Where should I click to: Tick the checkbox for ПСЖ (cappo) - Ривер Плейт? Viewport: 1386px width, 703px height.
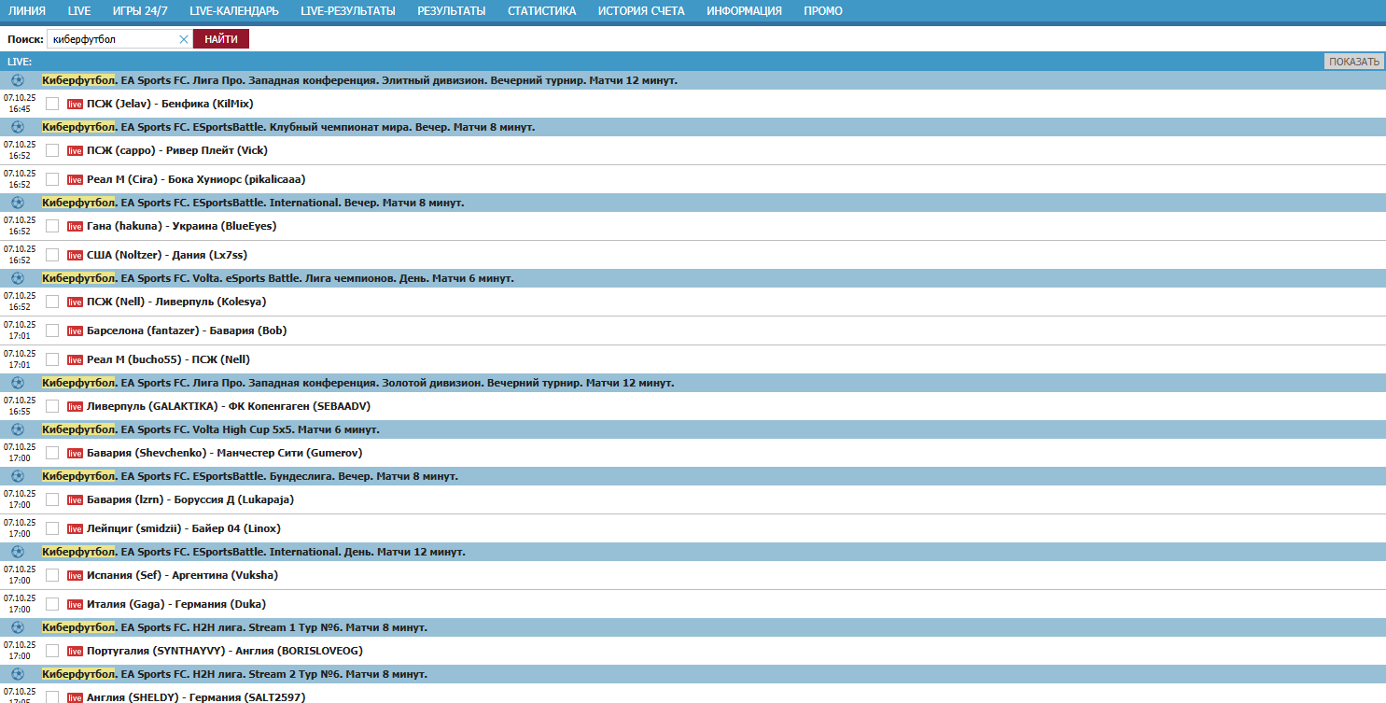(52, 150)
